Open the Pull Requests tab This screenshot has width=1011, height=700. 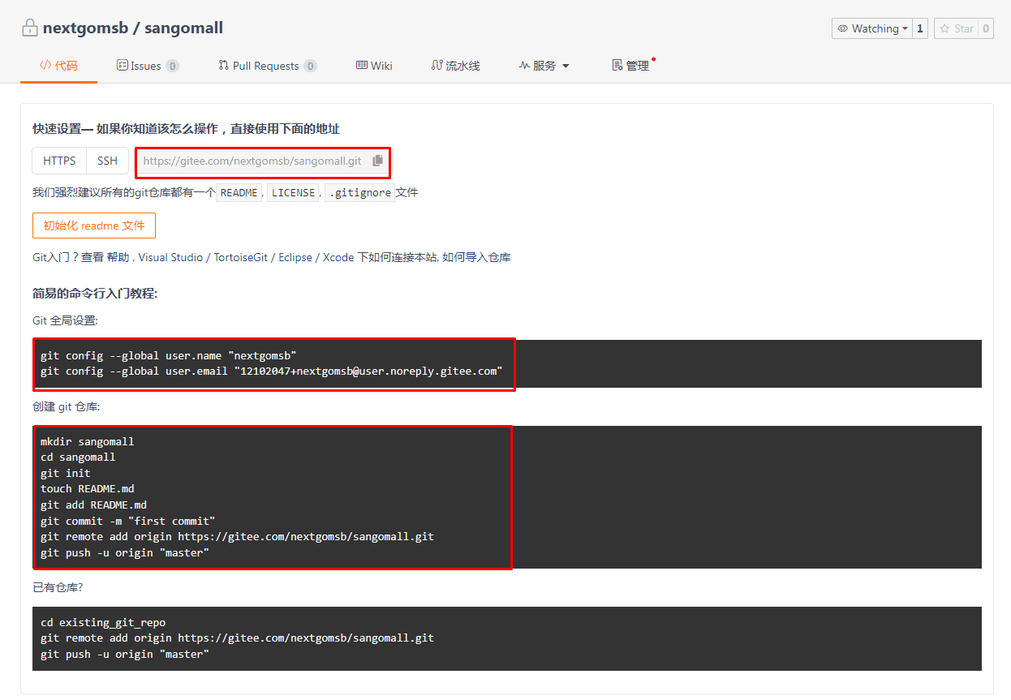268,66
